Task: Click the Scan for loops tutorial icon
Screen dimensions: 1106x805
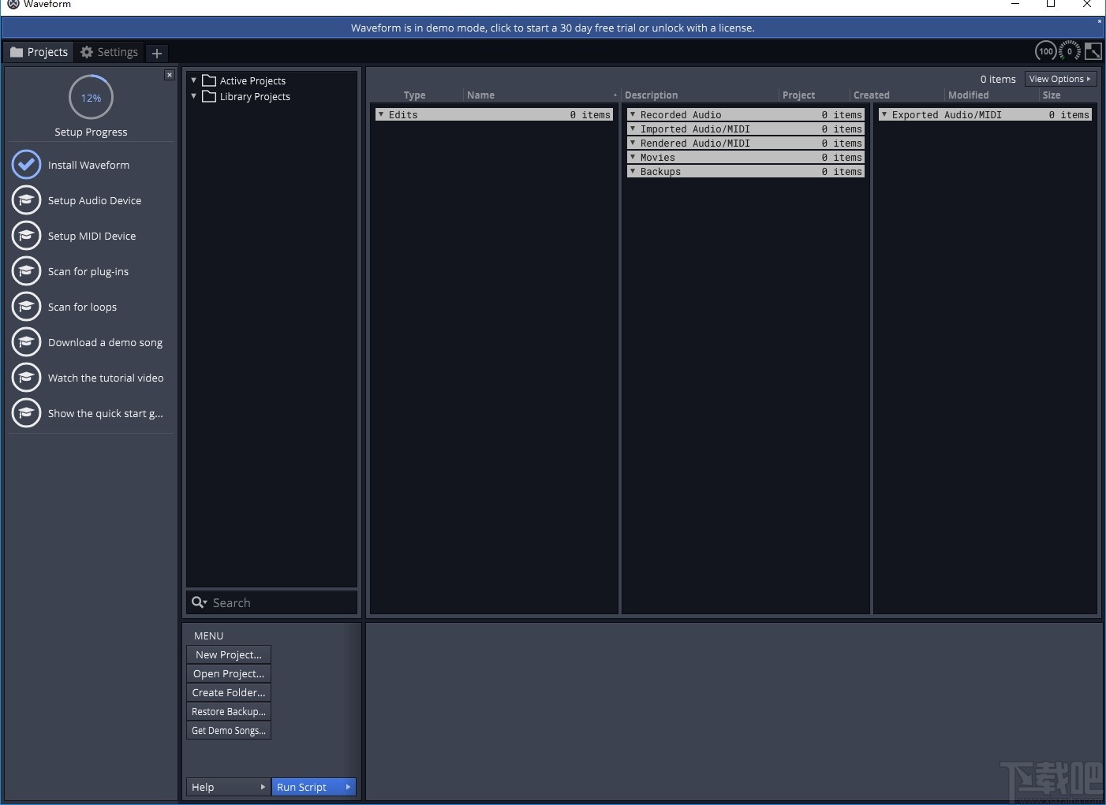Action: [26, 307]
